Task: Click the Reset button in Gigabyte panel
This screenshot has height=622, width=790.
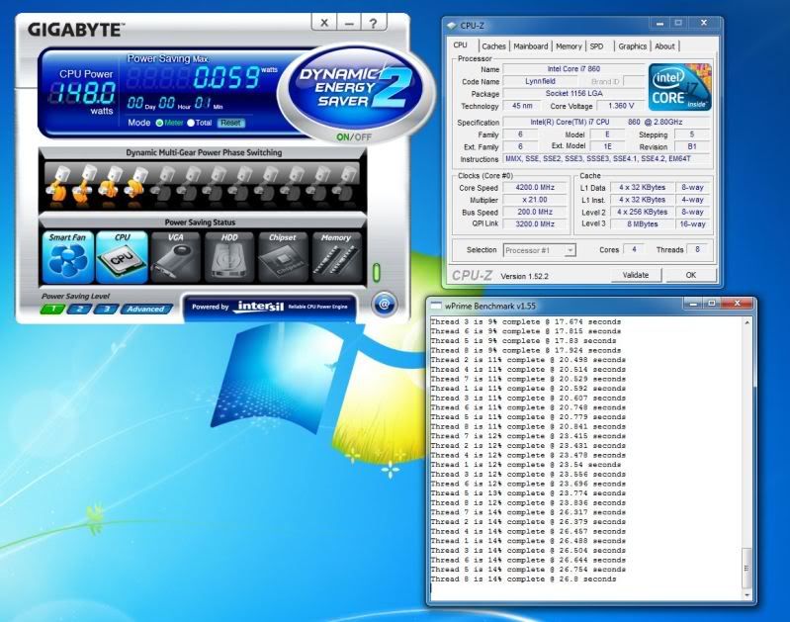Action: [x=230, y=123]
